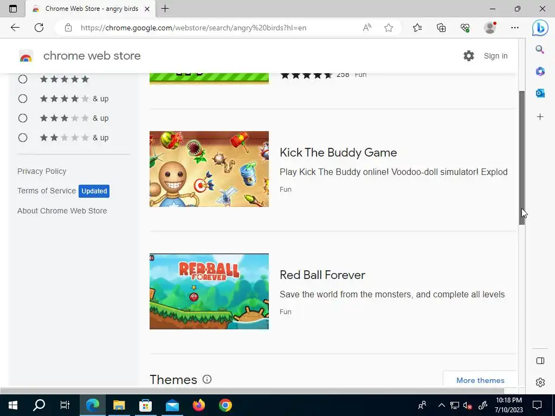This screenshot has height=416, width=555.
Task: Show hidden system tray icons chevron
Action: coord(441,405)
